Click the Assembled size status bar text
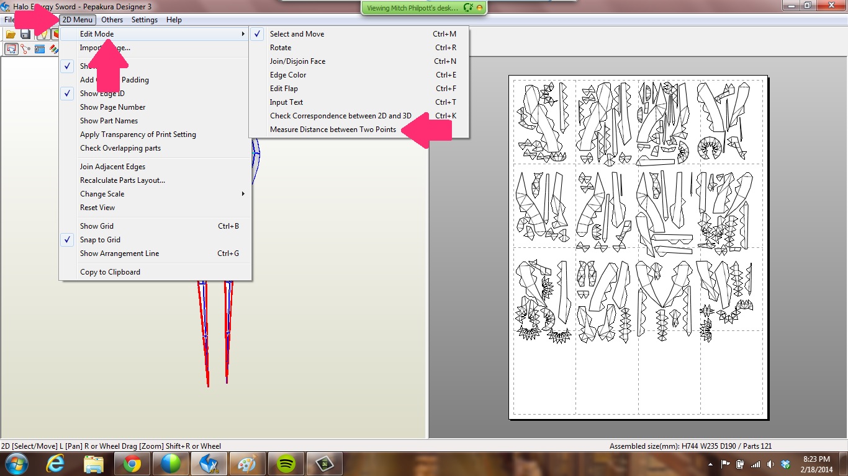Image resolution: width=848 pixels, height=476 pixels. (x=690, y=446)
